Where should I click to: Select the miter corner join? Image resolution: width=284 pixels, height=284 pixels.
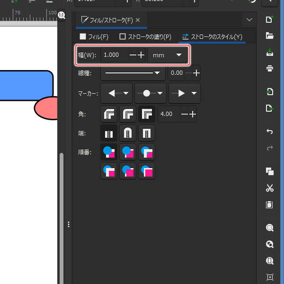pos(147,114)
